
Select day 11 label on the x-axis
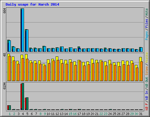[53, 114]
